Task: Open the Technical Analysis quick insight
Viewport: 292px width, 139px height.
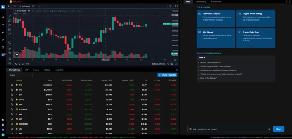Action: [x=216, y=19]
